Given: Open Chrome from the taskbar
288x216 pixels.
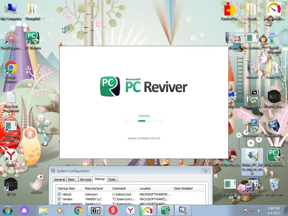Looking at the screenshot, I should (78, 210).
